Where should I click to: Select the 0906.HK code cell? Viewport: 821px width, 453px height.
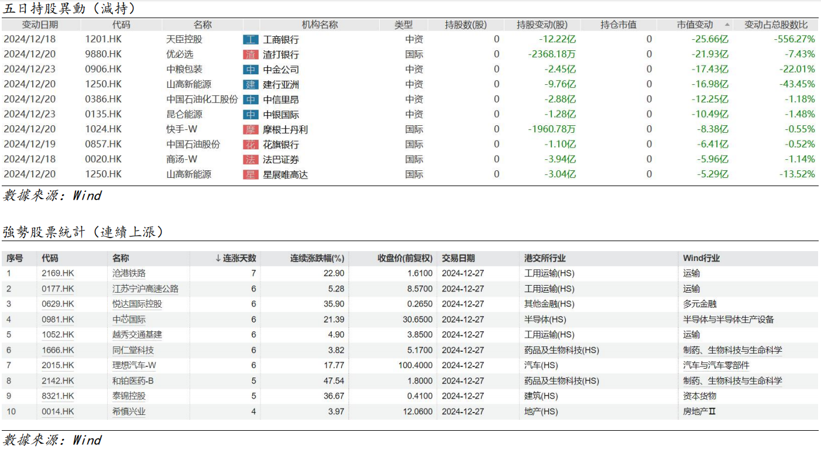(104, 69)
